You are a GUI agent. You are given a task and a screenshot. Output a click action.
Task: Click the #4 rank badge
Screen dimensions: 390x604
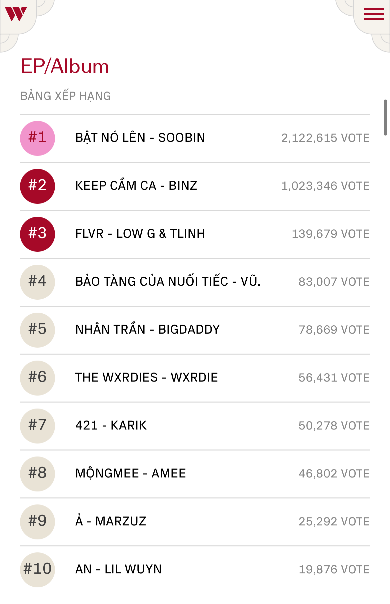click(37, 282)
